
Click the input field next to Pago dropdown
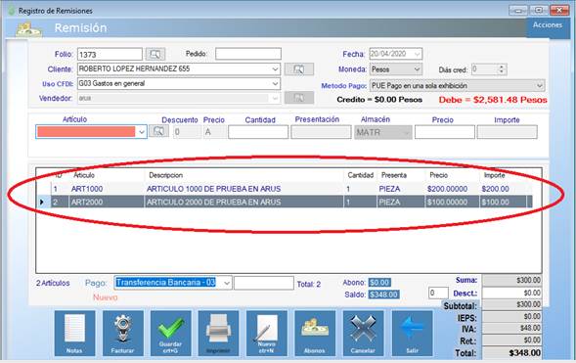(264, 283)
